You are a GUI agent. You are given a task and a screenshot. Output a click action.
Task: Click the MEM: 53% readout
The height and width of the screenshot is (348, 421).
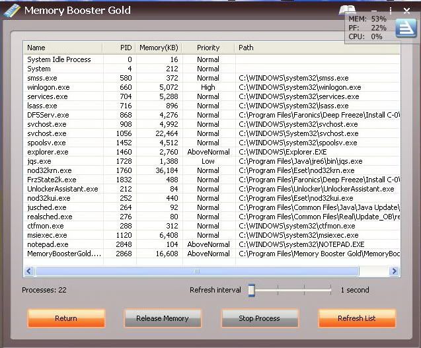(367, 19)
